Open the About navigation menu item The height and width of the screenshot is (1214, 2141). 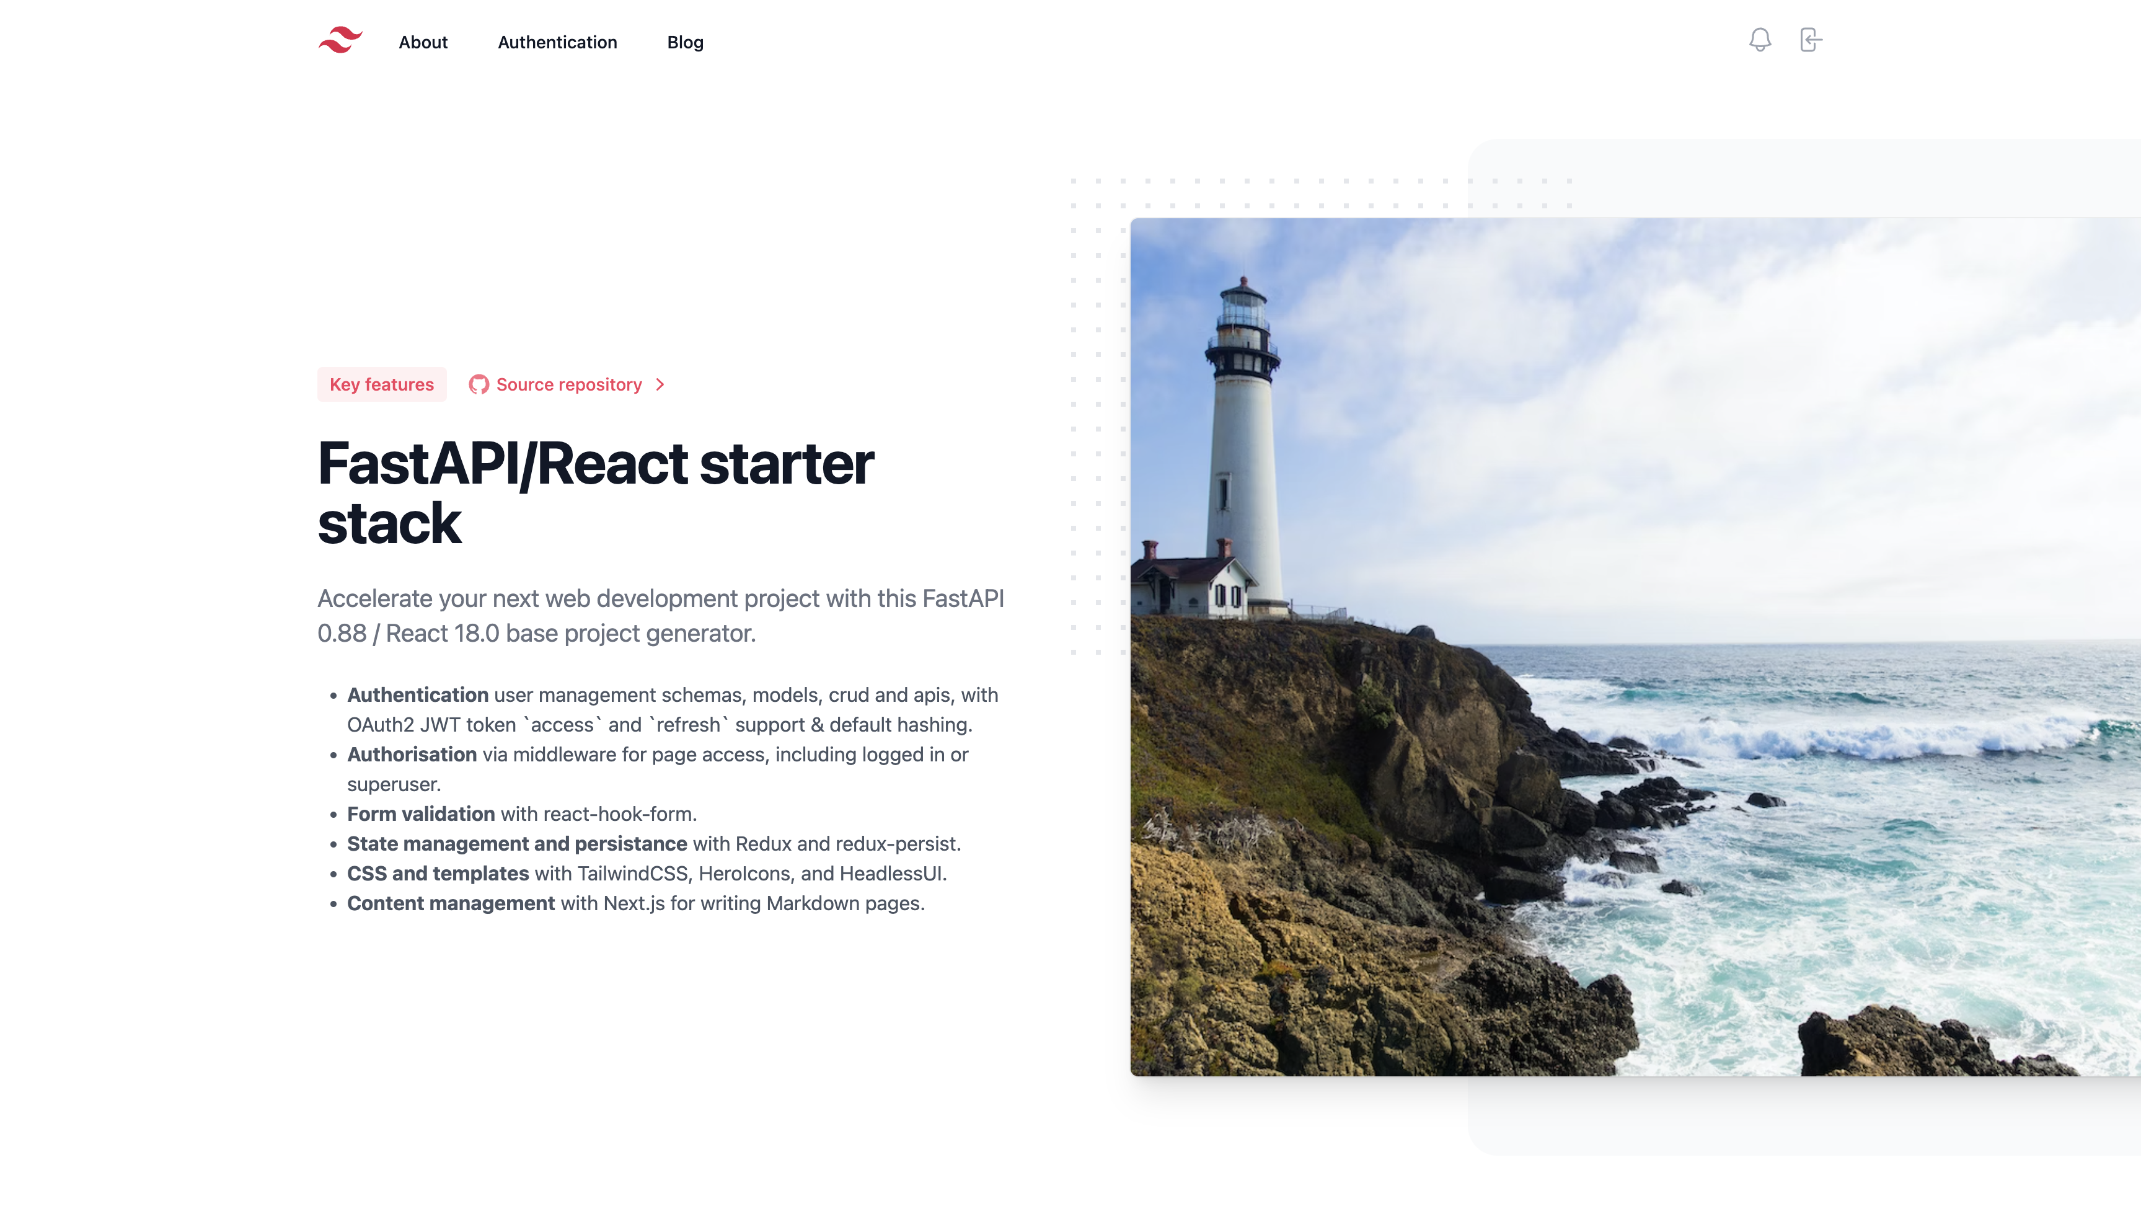[x=423, y=41]
